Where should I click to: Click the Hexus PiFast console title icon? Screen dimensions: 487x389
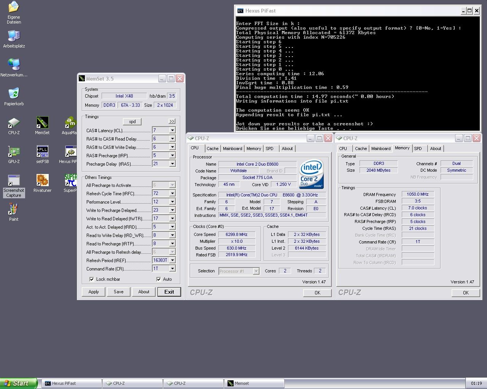240,11
